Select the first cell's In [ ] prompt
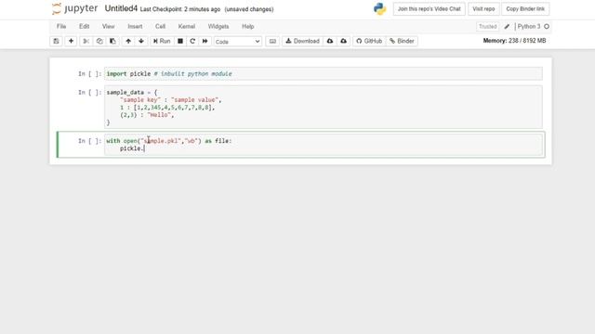This screenshot has width=595, height=334. [x=90, y=74]
